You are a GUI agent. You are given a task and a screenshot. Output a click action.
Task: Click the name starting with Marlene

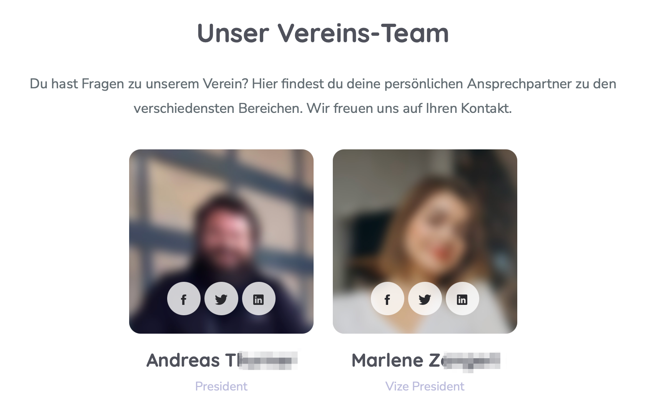(426, 361)
